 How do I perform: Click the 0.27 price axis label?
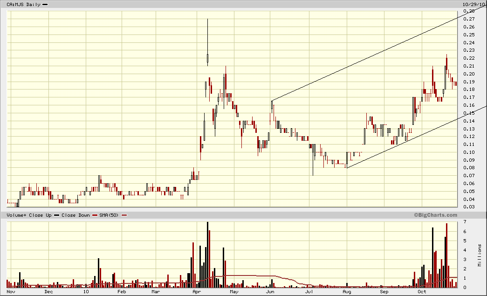(469, 19)
